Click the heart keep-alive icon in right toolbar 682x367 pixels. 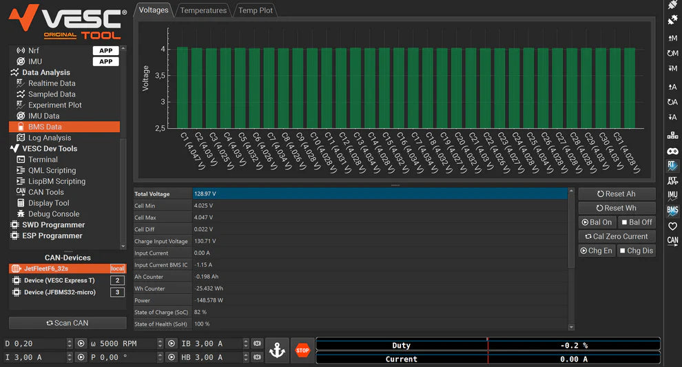[672, 226]
